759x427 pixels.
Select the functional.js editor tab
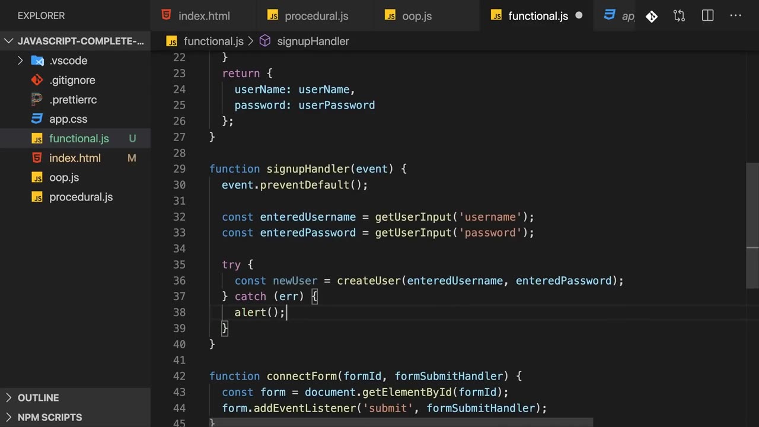(x=537, y=16)
